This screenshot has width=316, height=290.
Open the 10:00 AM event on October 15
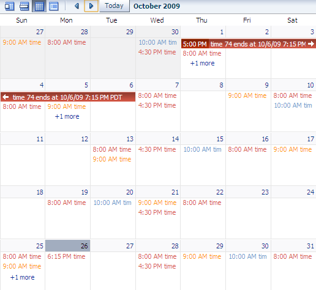pyautogui.click(x=202, y=149)
